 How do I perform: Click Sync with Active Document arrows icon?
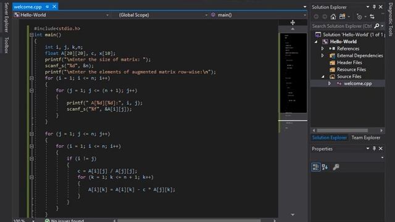372,17
